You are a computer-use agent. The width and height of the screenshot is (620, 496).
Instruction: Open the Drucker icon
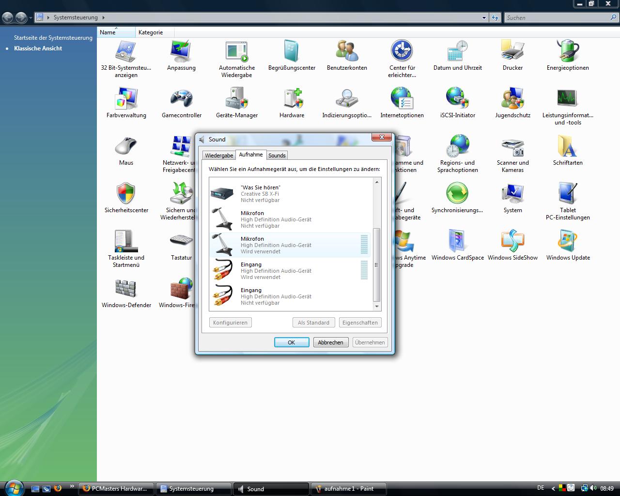coord(512,55)
